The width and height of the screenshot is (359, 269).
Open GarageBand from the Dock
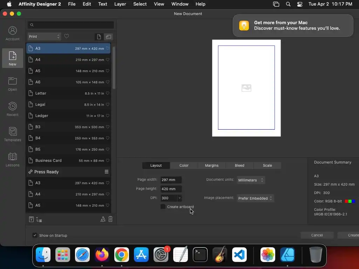coord(220,255)
